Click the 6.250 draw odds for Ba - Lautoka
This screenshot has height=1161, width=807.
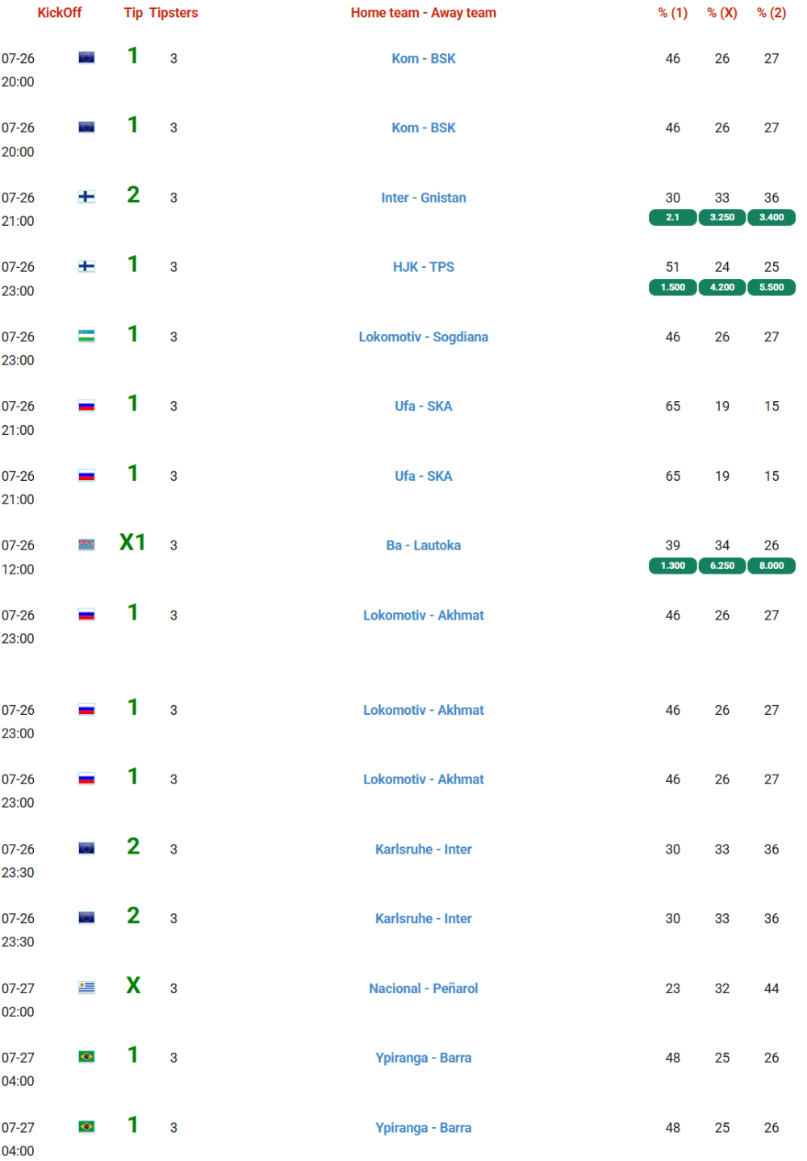(x=722, y=566)
